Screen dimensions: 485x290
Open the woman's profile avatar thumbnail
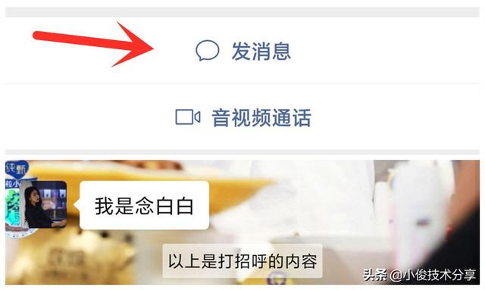click(43, 204)
